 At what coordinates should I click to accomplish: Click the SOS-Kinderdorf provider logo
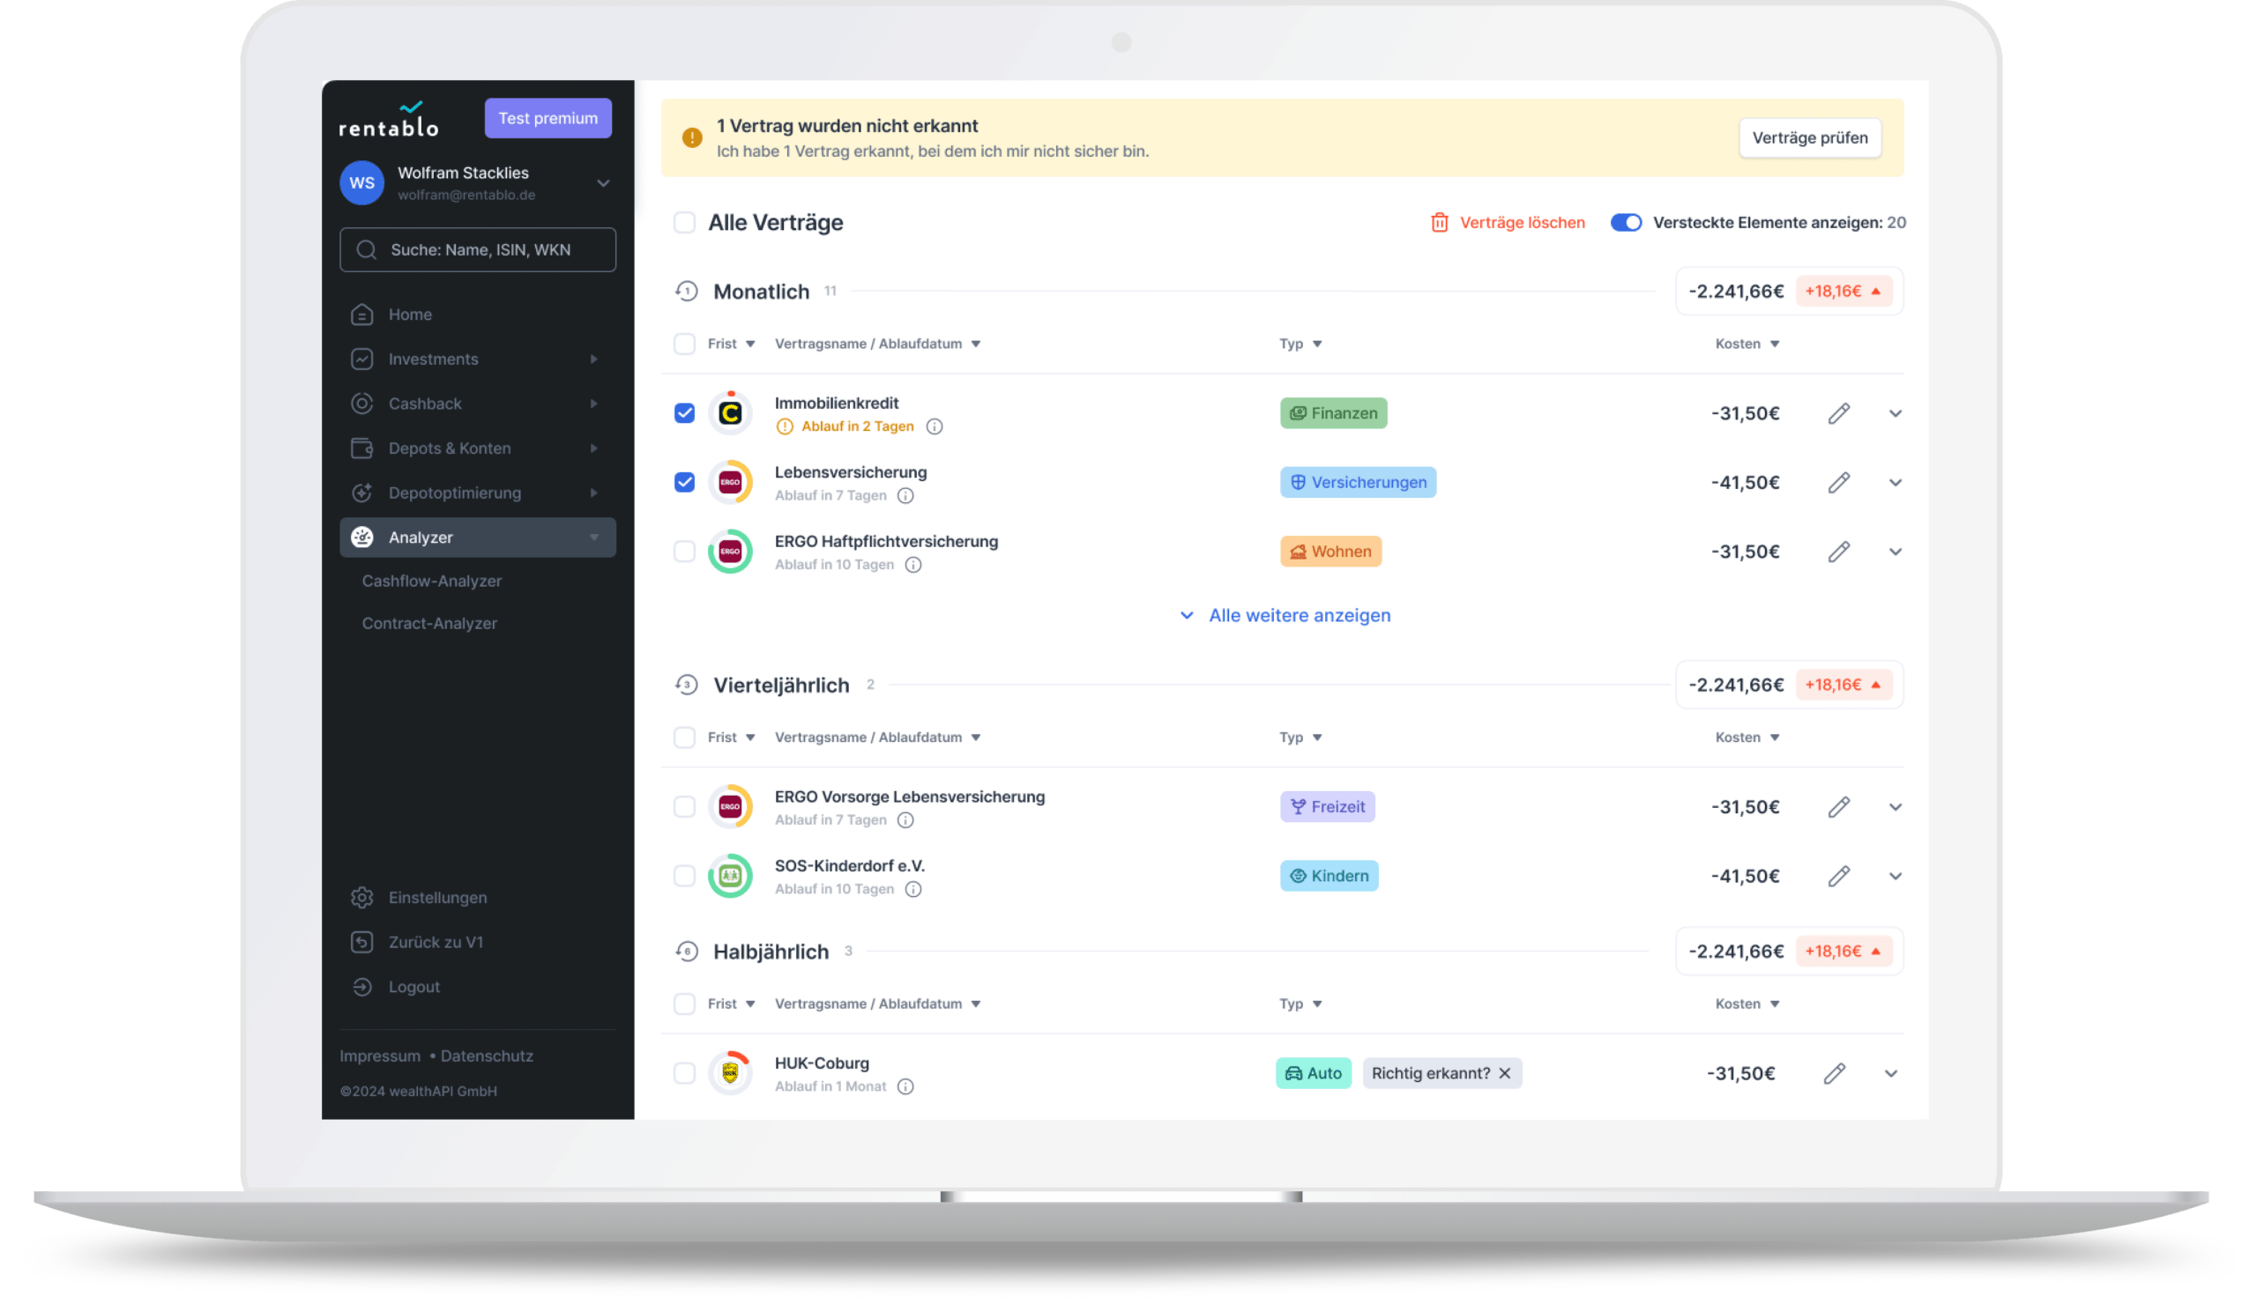(731, 877)
